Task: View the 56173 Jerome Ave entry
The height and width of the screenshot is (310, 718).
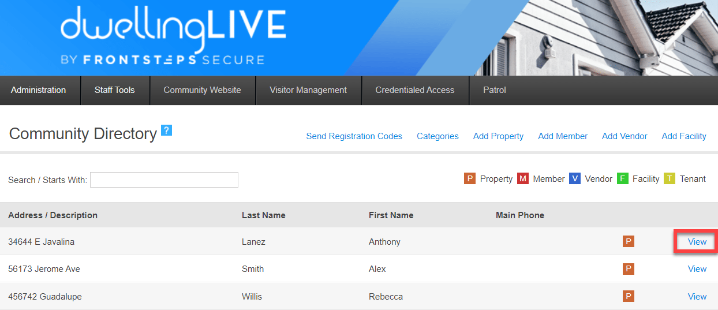Action: pyautogui.click(x=697, y=269)
